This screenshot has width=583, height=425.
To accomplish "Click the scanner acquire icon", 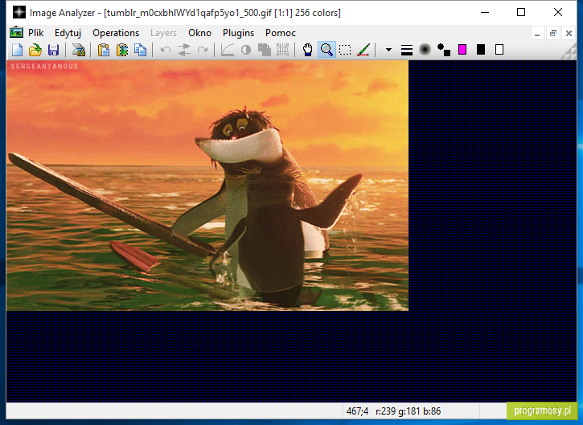I will click(79, 50).
